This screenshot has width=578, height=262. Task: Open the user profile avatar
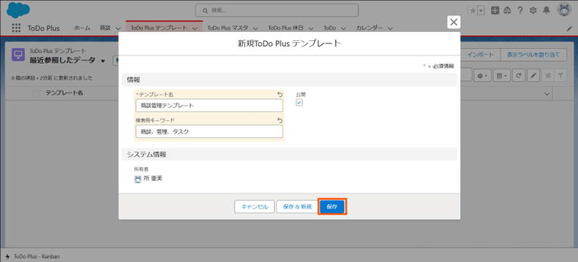tap(564, 10)
